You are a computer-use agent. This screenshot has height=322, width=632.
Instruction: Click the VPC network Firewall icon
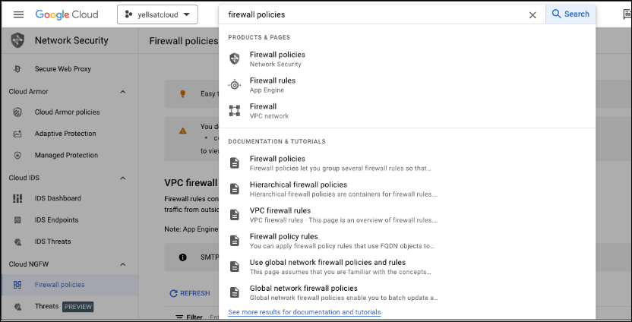pos(235,110)
